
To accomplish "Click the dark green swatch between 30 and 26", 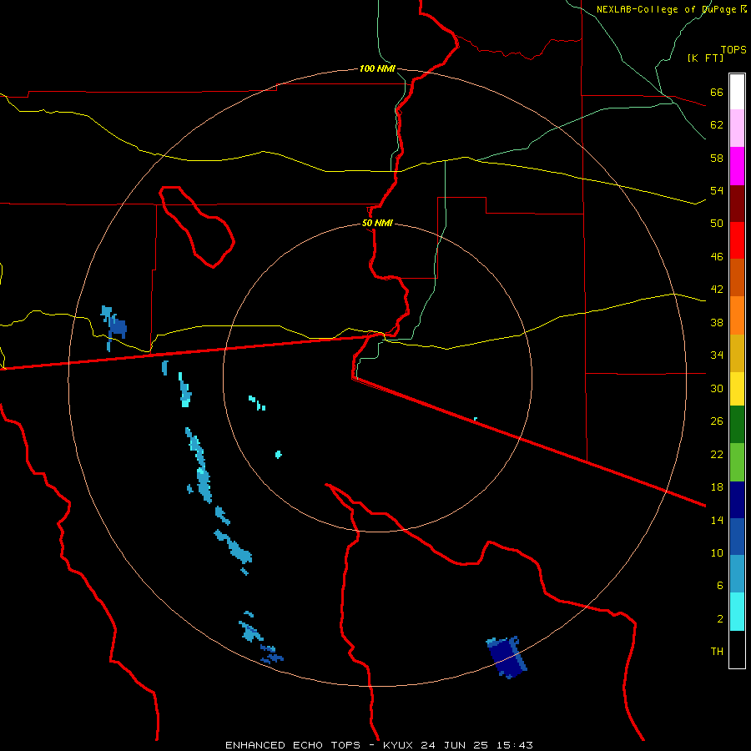I will [737, 425].
